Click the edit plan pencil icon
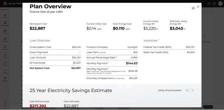The image size is (224, 110). pos(193,8)
